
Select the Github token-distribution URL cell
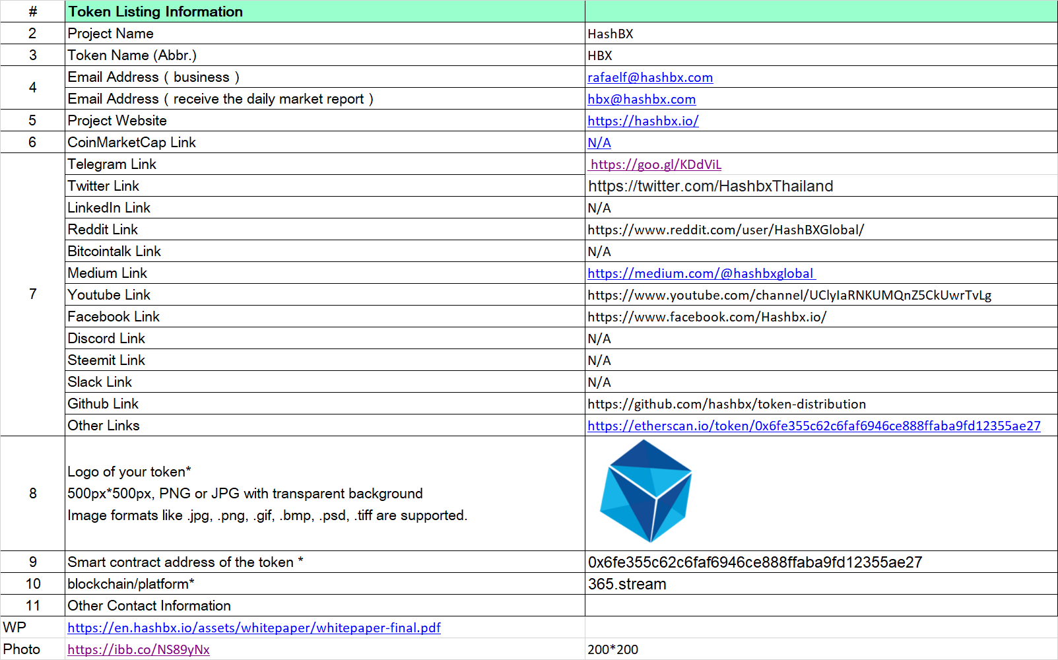coord(821,404)
